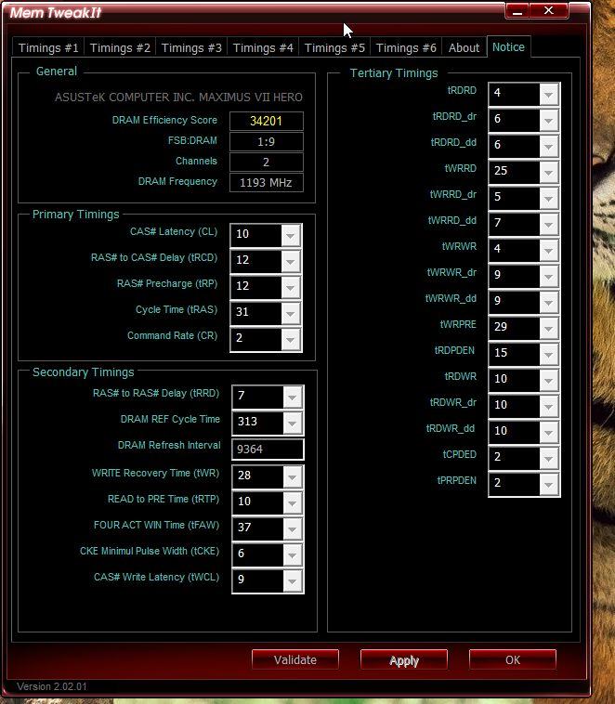Expand the RAS# Precharge (tRP) dropdown
The image size is (615, 704).
tap(290, 287)
